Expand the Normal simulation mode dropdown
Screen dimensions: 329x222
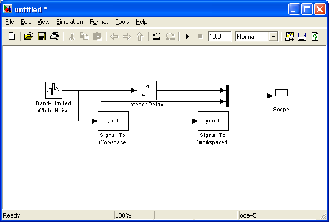[x=273, y=37]
